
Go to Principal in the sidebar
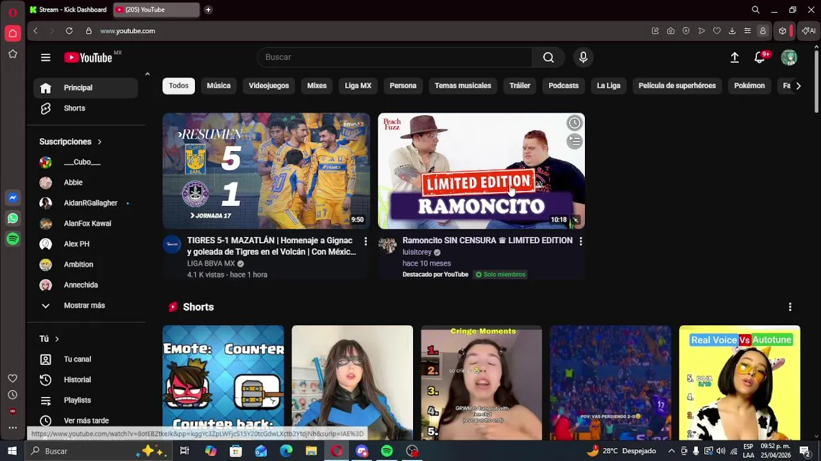click(x=85, y=88)
